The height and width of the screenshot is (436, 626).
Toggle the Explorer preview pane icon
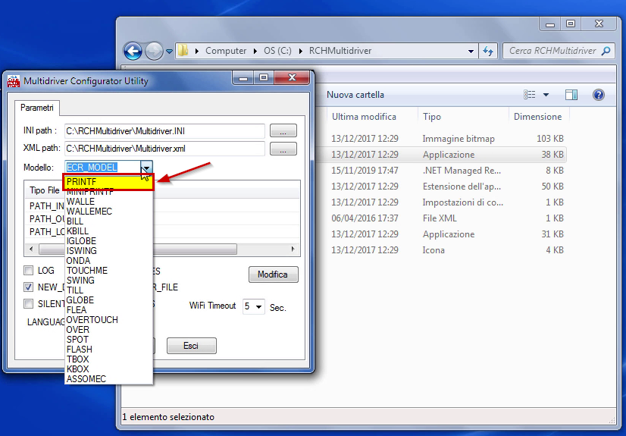click(x=571, y=95)
